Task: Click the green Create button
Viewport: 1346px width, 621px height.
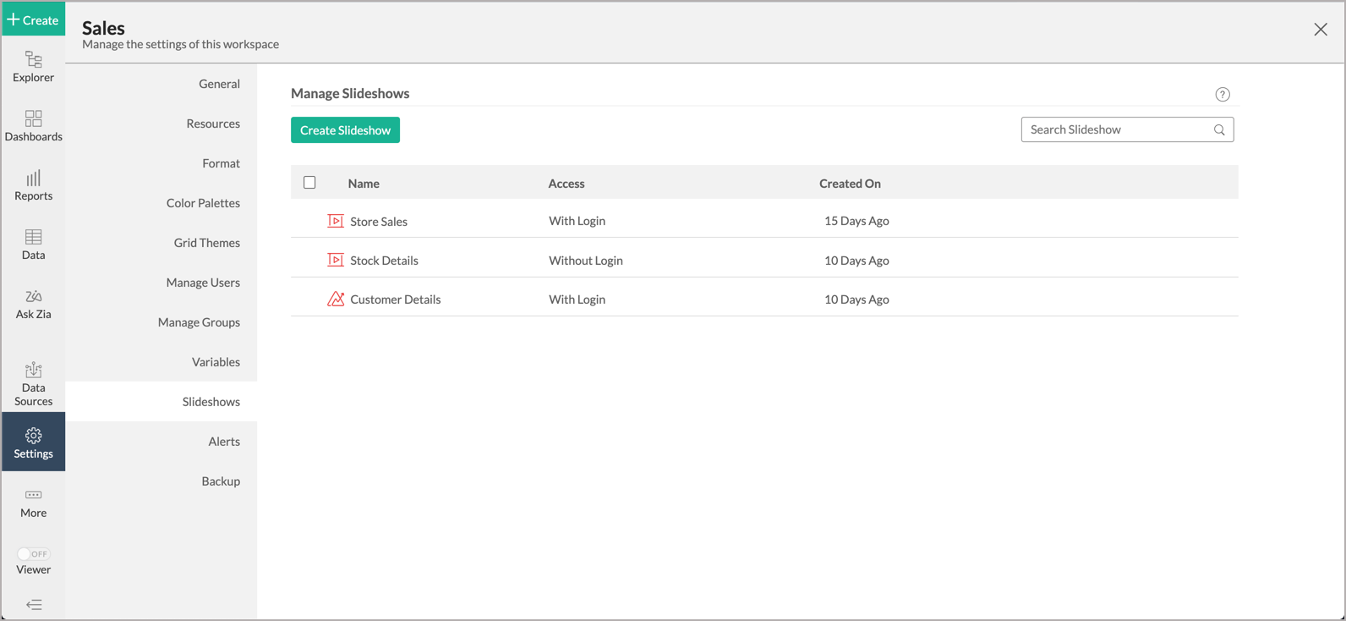Action: (x=33, y=19)
